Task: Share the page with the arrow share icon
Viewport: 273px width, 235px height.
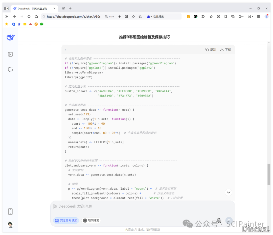Action: coord(133,16)
